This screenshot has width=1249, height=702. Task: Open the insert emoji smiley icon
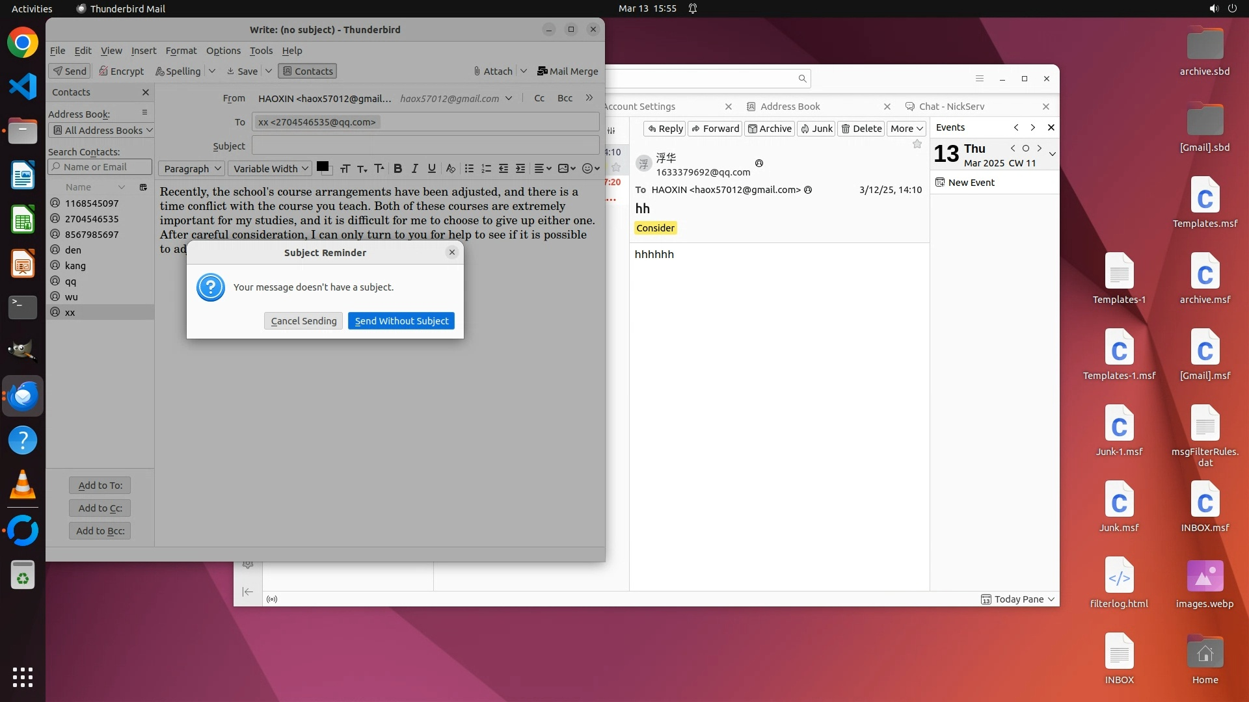[x=587, y=168]
